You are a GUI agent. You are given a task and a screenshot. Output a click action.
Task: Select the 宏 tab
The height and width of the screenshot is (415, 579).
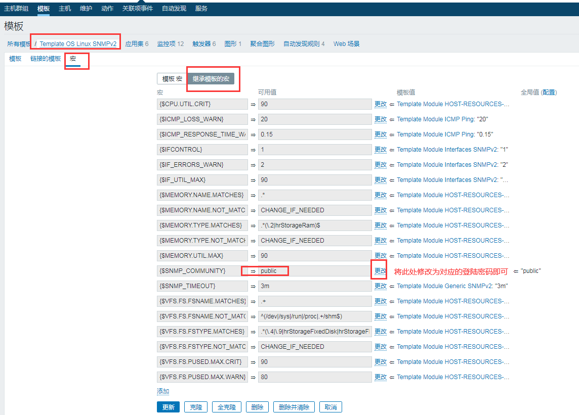[73, 59]
